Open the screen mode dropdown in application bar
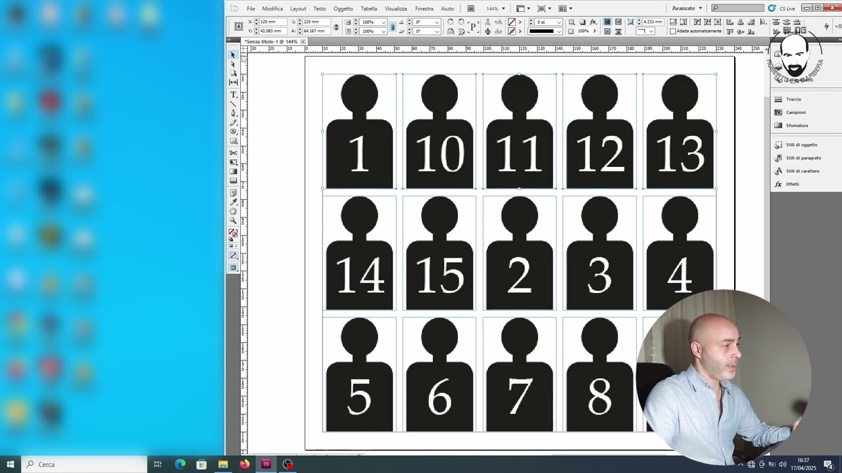842x473 pixels. (x=549, y=9)
